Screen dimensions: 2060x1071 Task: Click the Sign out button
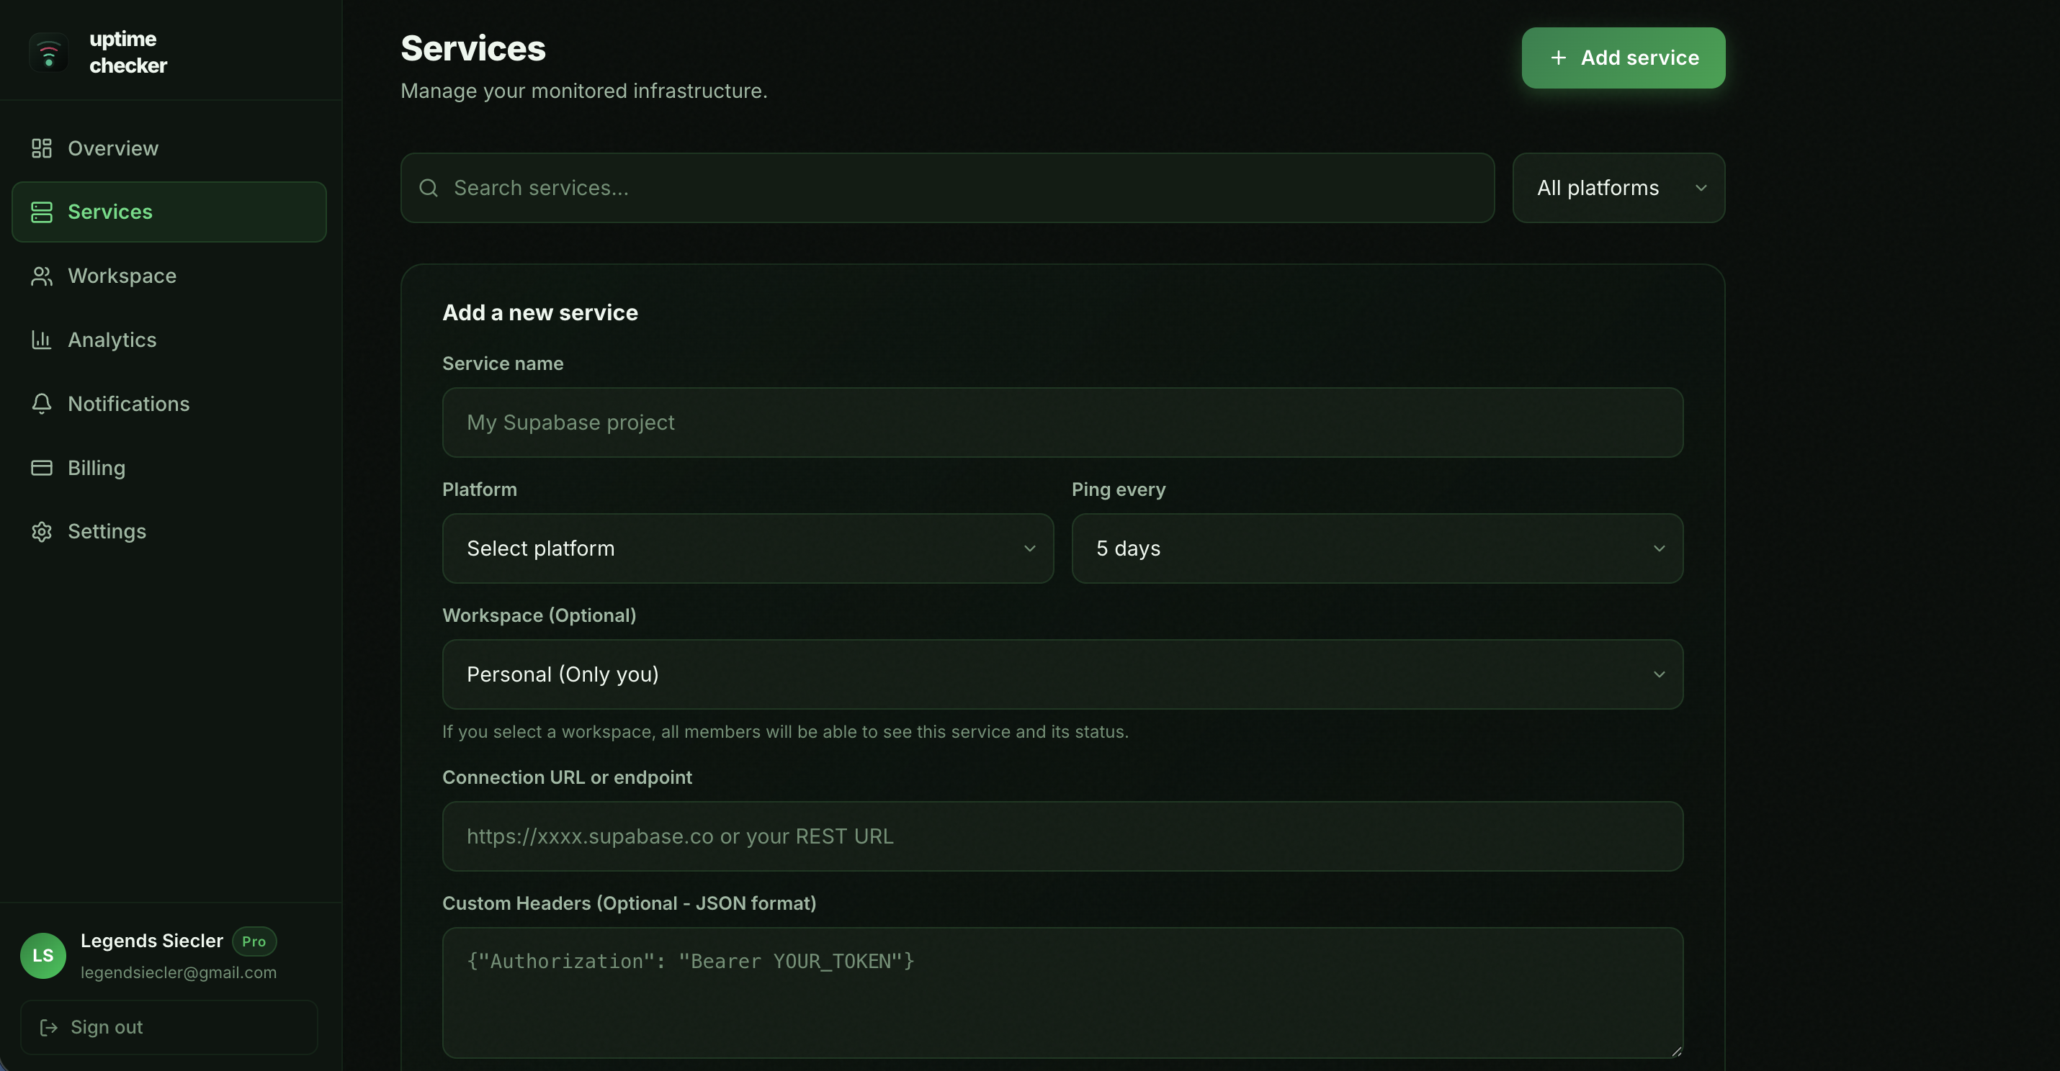pyautogui.click(x=169, y=1027)
